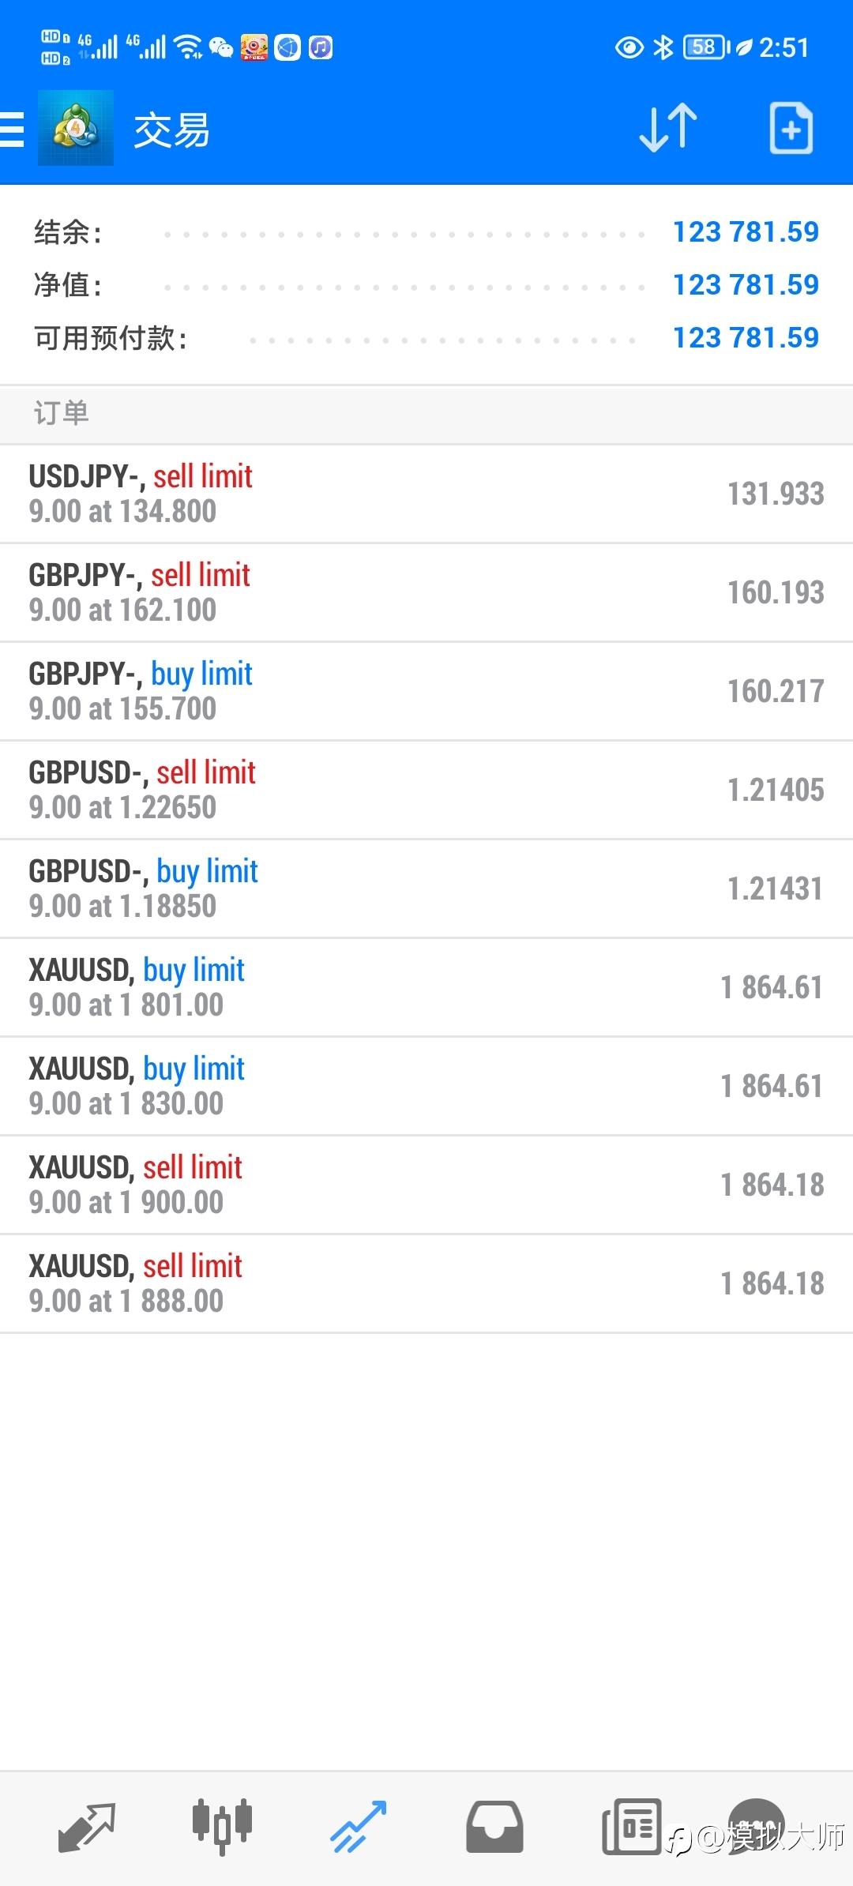Open the hamburger side menu
The height and width of the screenshot is (1886, 853).
[12, 130]
